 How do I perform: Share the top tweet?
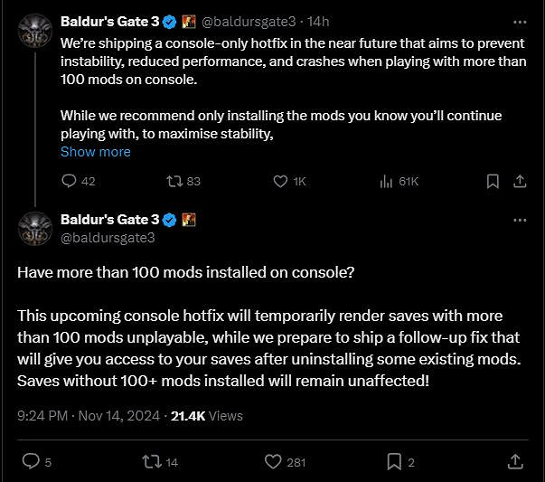pos(520,181)
